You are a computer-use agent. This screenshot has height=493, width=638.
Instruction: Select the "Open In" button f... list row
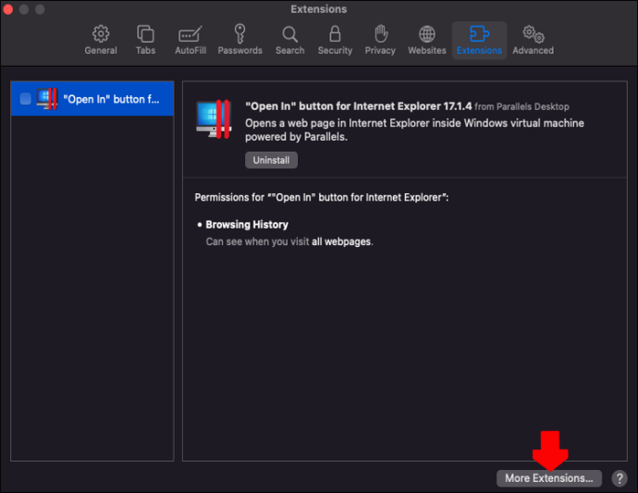pos(92,99)
